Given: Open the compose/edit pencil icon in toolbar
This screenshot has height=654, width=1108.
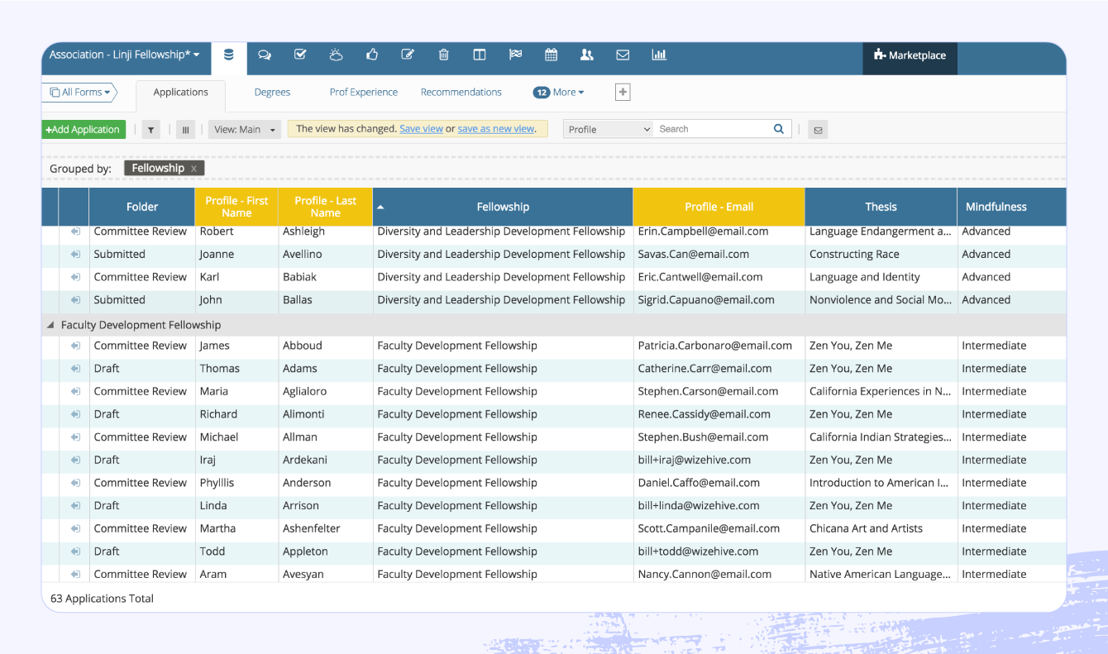Looking at the screenshot, I should coord(407,54).
